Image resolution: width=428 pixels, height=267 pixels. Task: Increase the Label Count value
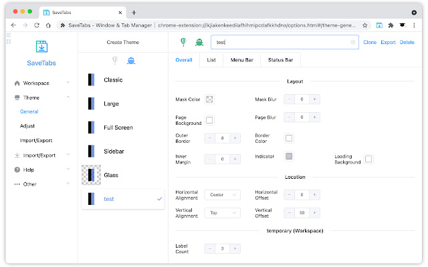(235, 248)
